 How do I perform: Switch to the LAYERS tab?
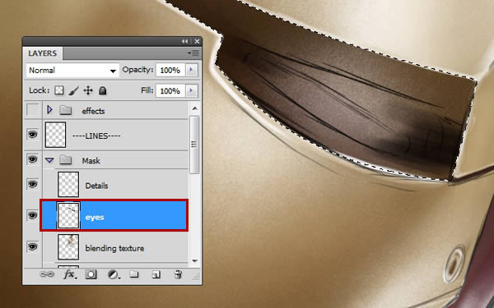[43, 53]
